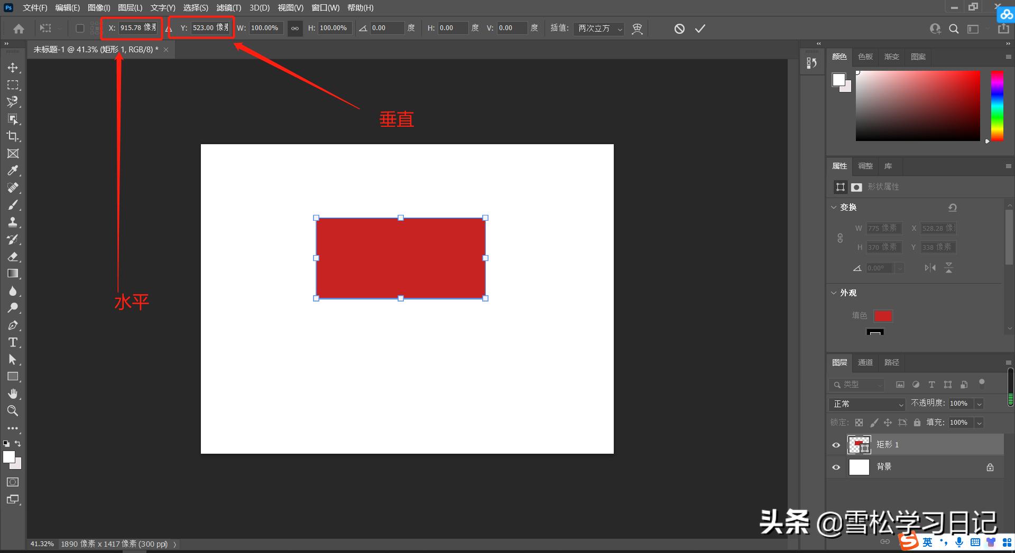
Task: Toggle the width-height link button
Action: (x=295, y=29)
